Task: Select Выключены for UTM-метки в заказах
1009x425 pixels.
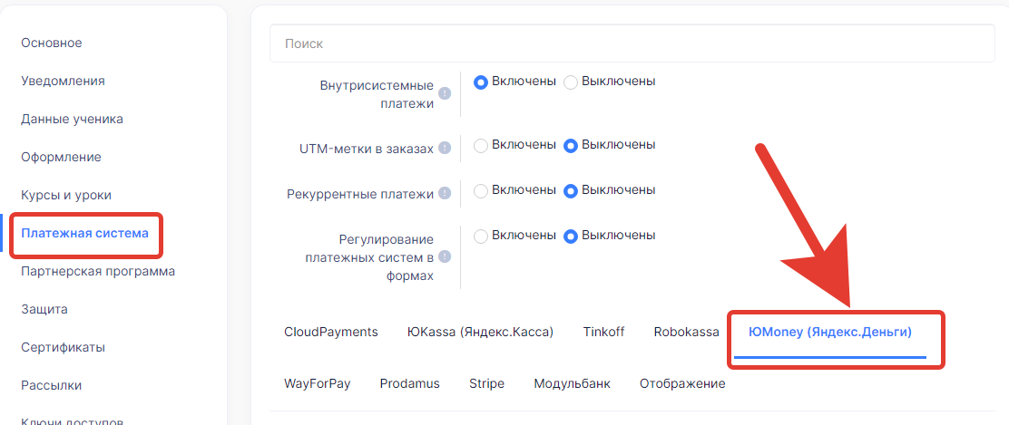Action: coord(571,146)
